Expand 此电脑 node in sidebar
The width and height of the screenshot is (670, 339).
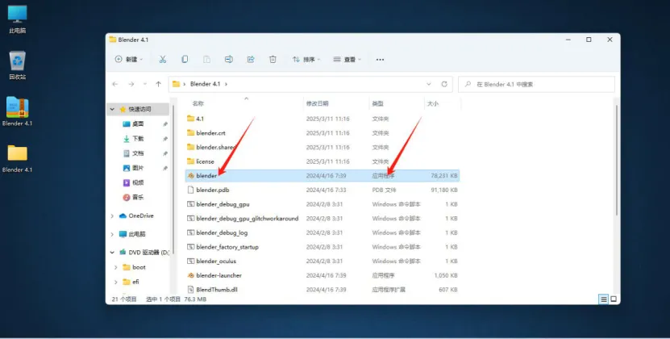(112, 234)
